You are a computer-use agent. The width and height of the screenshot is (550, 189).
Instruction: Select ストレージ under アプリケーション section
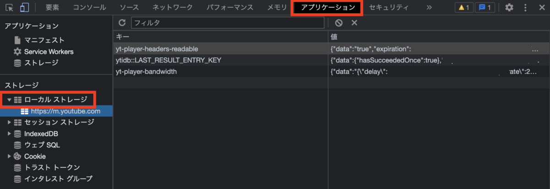41,62
